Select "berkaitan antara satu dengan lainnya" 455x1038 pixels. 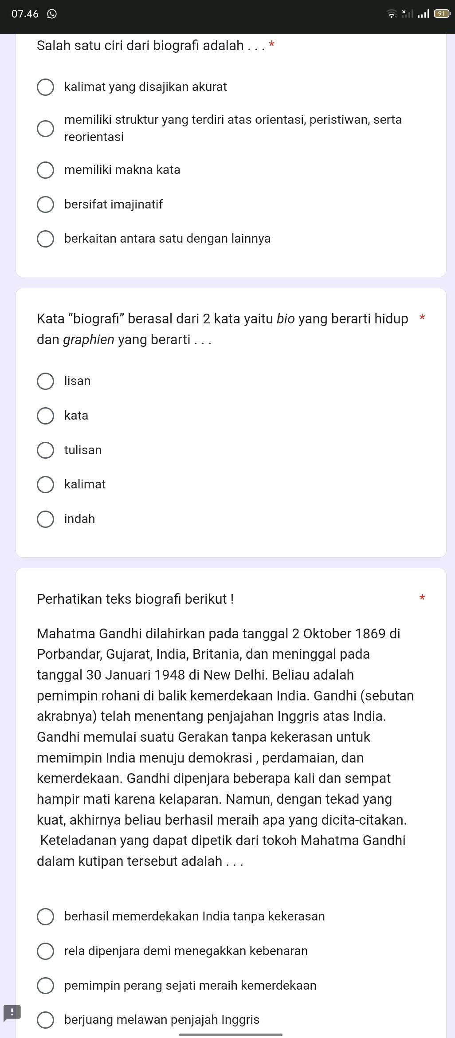click(x=46, y=239)
